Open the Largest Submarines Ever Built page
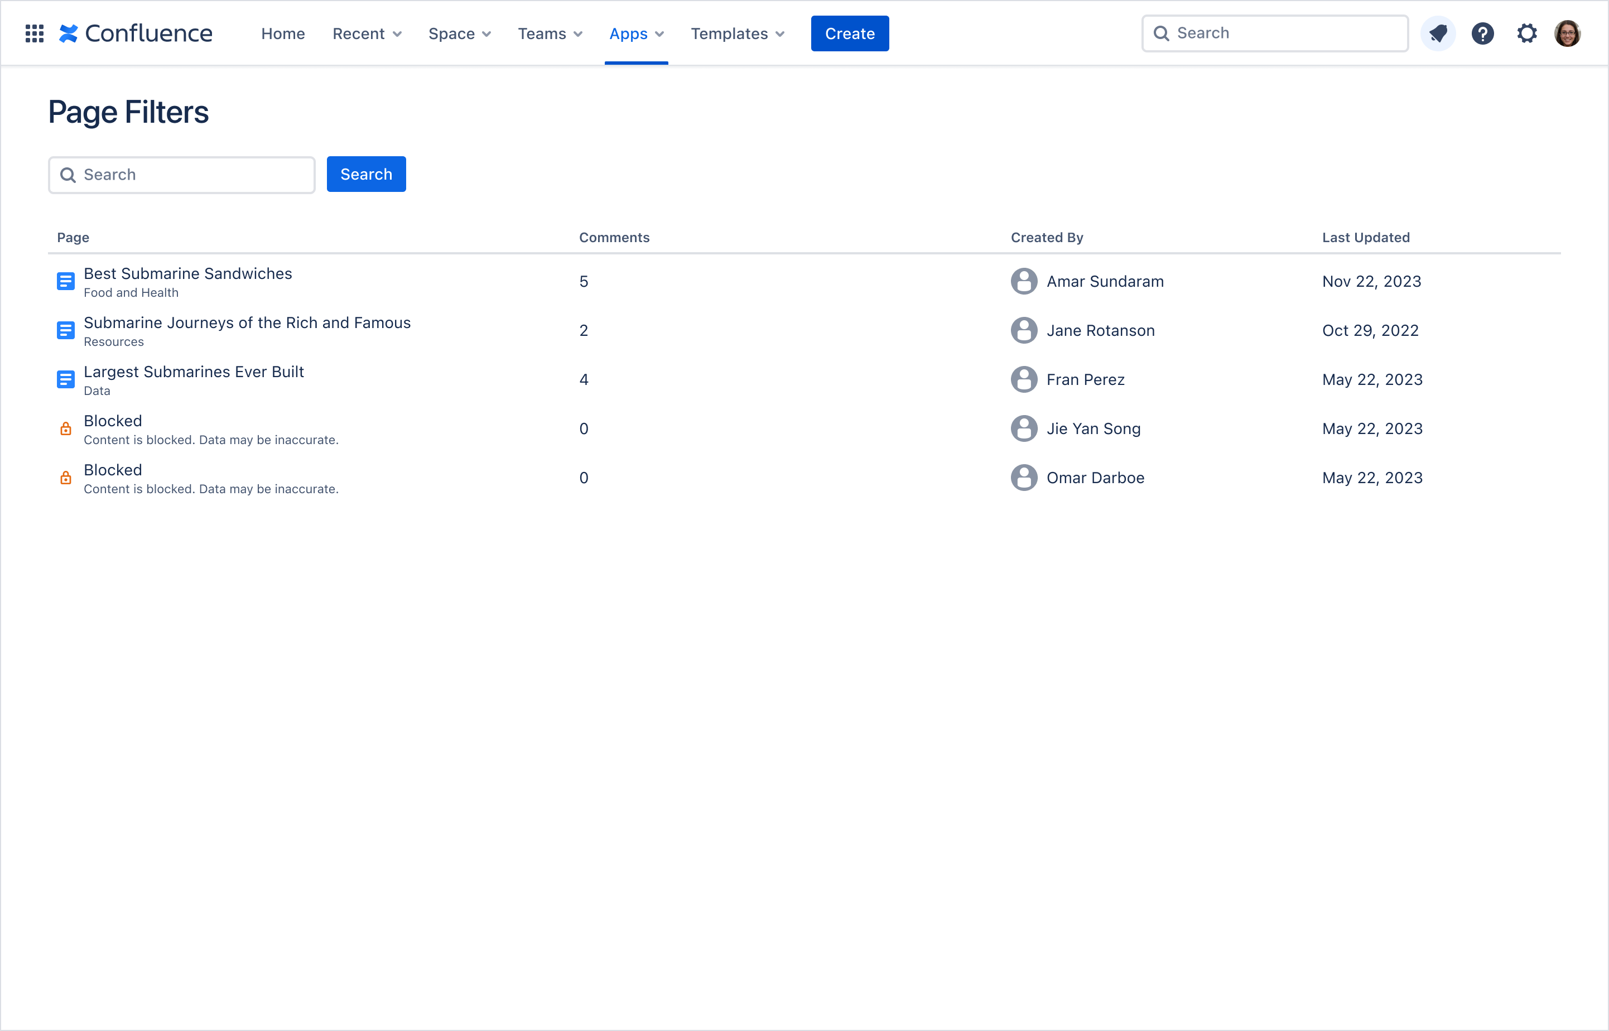 (x=194, y=372)
